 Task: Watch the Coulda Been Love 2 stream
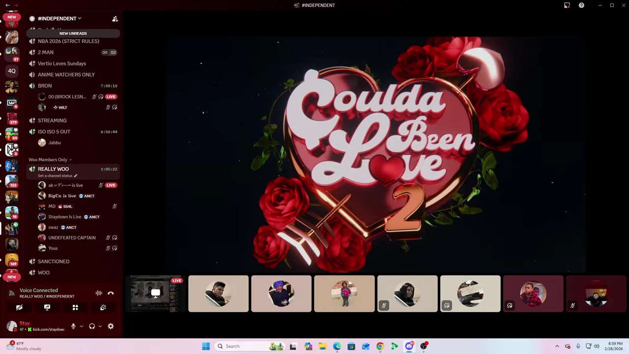click(375, 153)
